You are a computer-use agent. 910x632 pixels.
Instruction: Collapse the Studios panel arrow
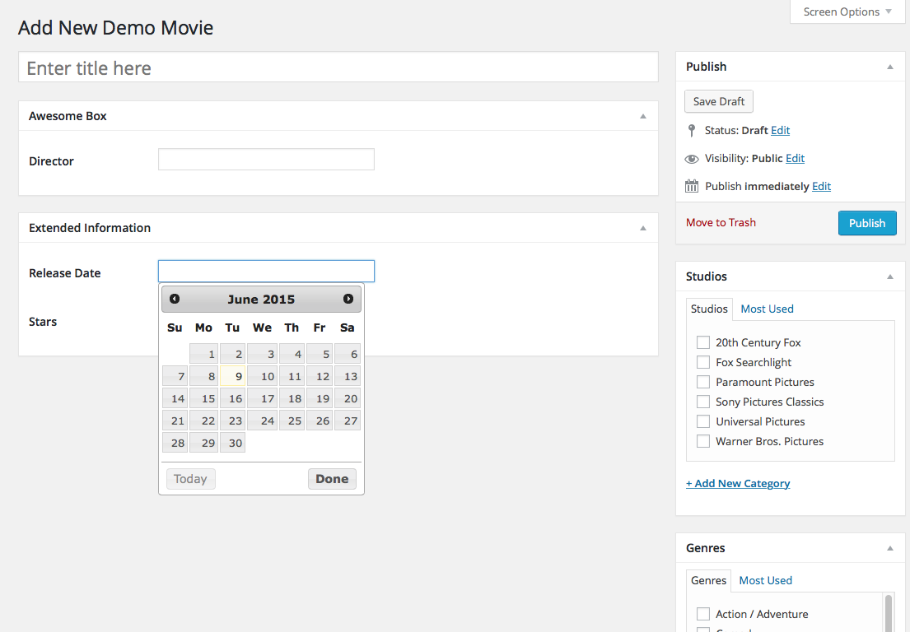[889, 276]
